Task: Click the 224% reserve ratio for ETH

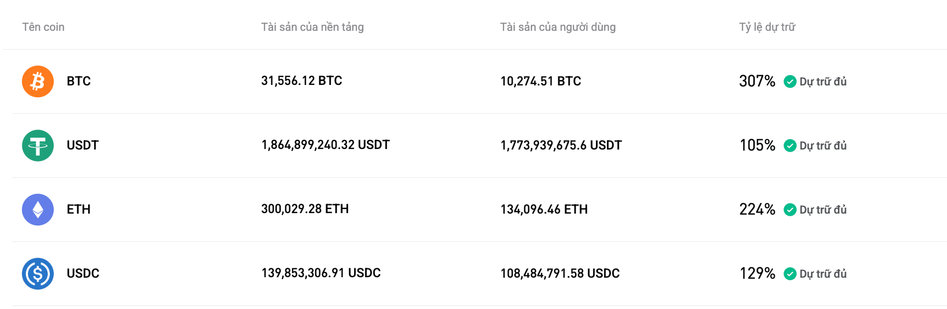Action: point(757,210)
